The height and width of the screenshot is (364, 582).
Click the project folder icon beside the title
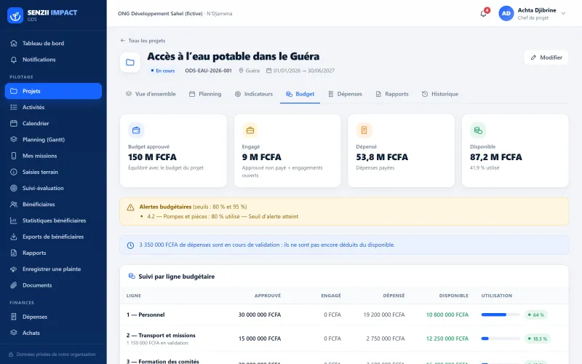coord(130,62)
